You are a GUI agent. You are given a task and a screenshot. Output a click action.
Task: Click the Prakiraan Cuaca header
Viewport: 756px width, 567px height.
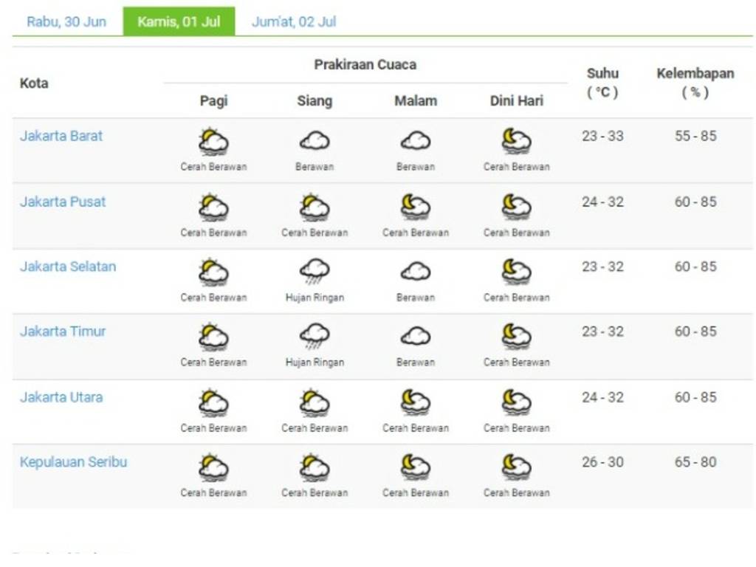point(365,65)
